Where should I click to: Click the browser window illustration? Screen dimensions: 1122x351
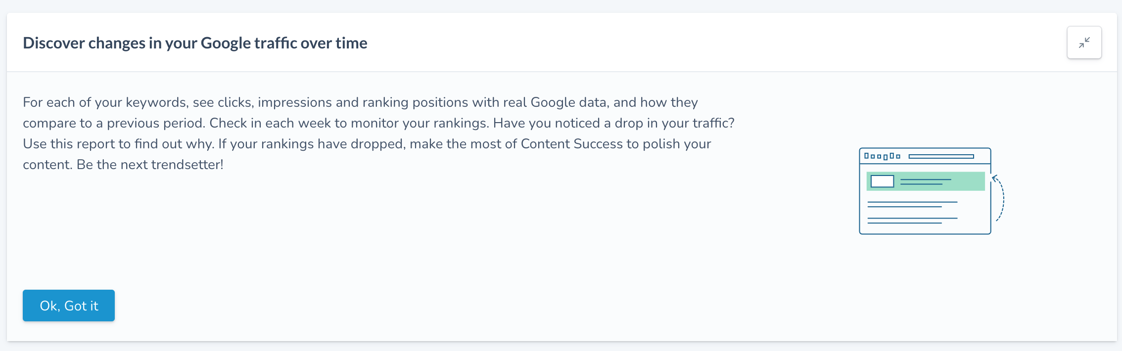[x=925, y=191]
